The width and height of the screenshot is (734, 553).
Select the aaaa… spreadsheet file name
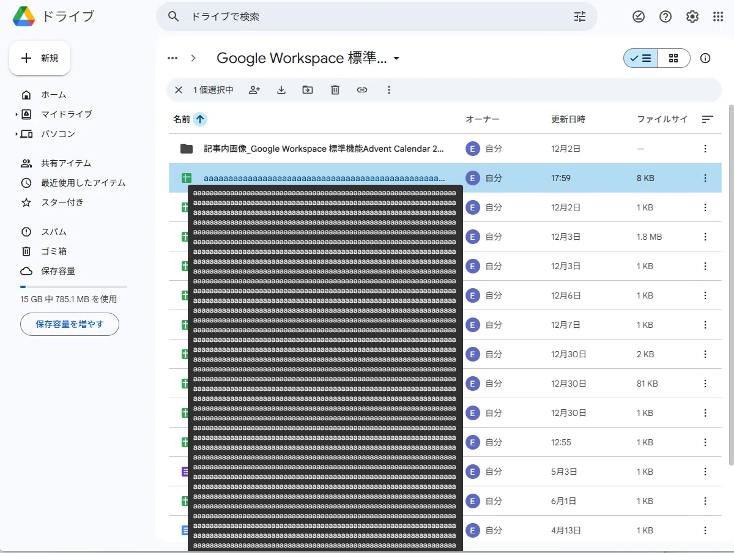[x=324, y=178]
